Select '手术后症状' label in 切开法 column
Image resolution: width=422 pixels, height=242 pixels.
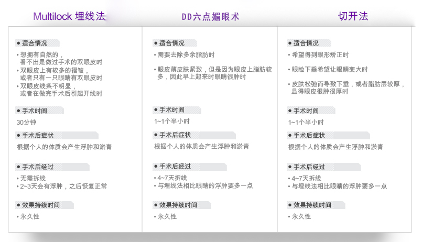[309, 136]
